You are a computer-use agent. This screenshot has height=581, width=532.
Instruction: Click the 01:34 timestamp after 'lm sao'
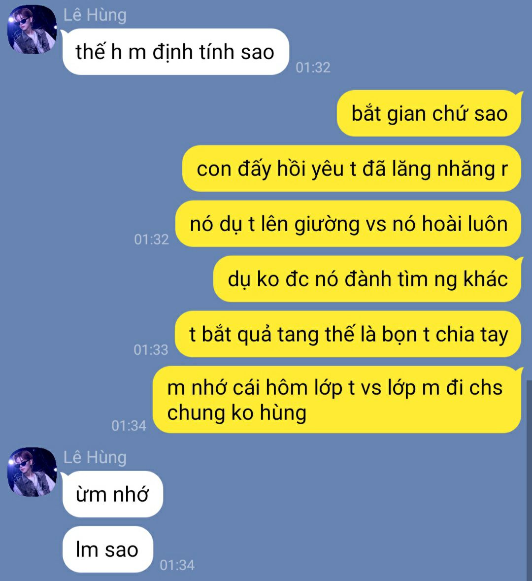pos(177,565)
